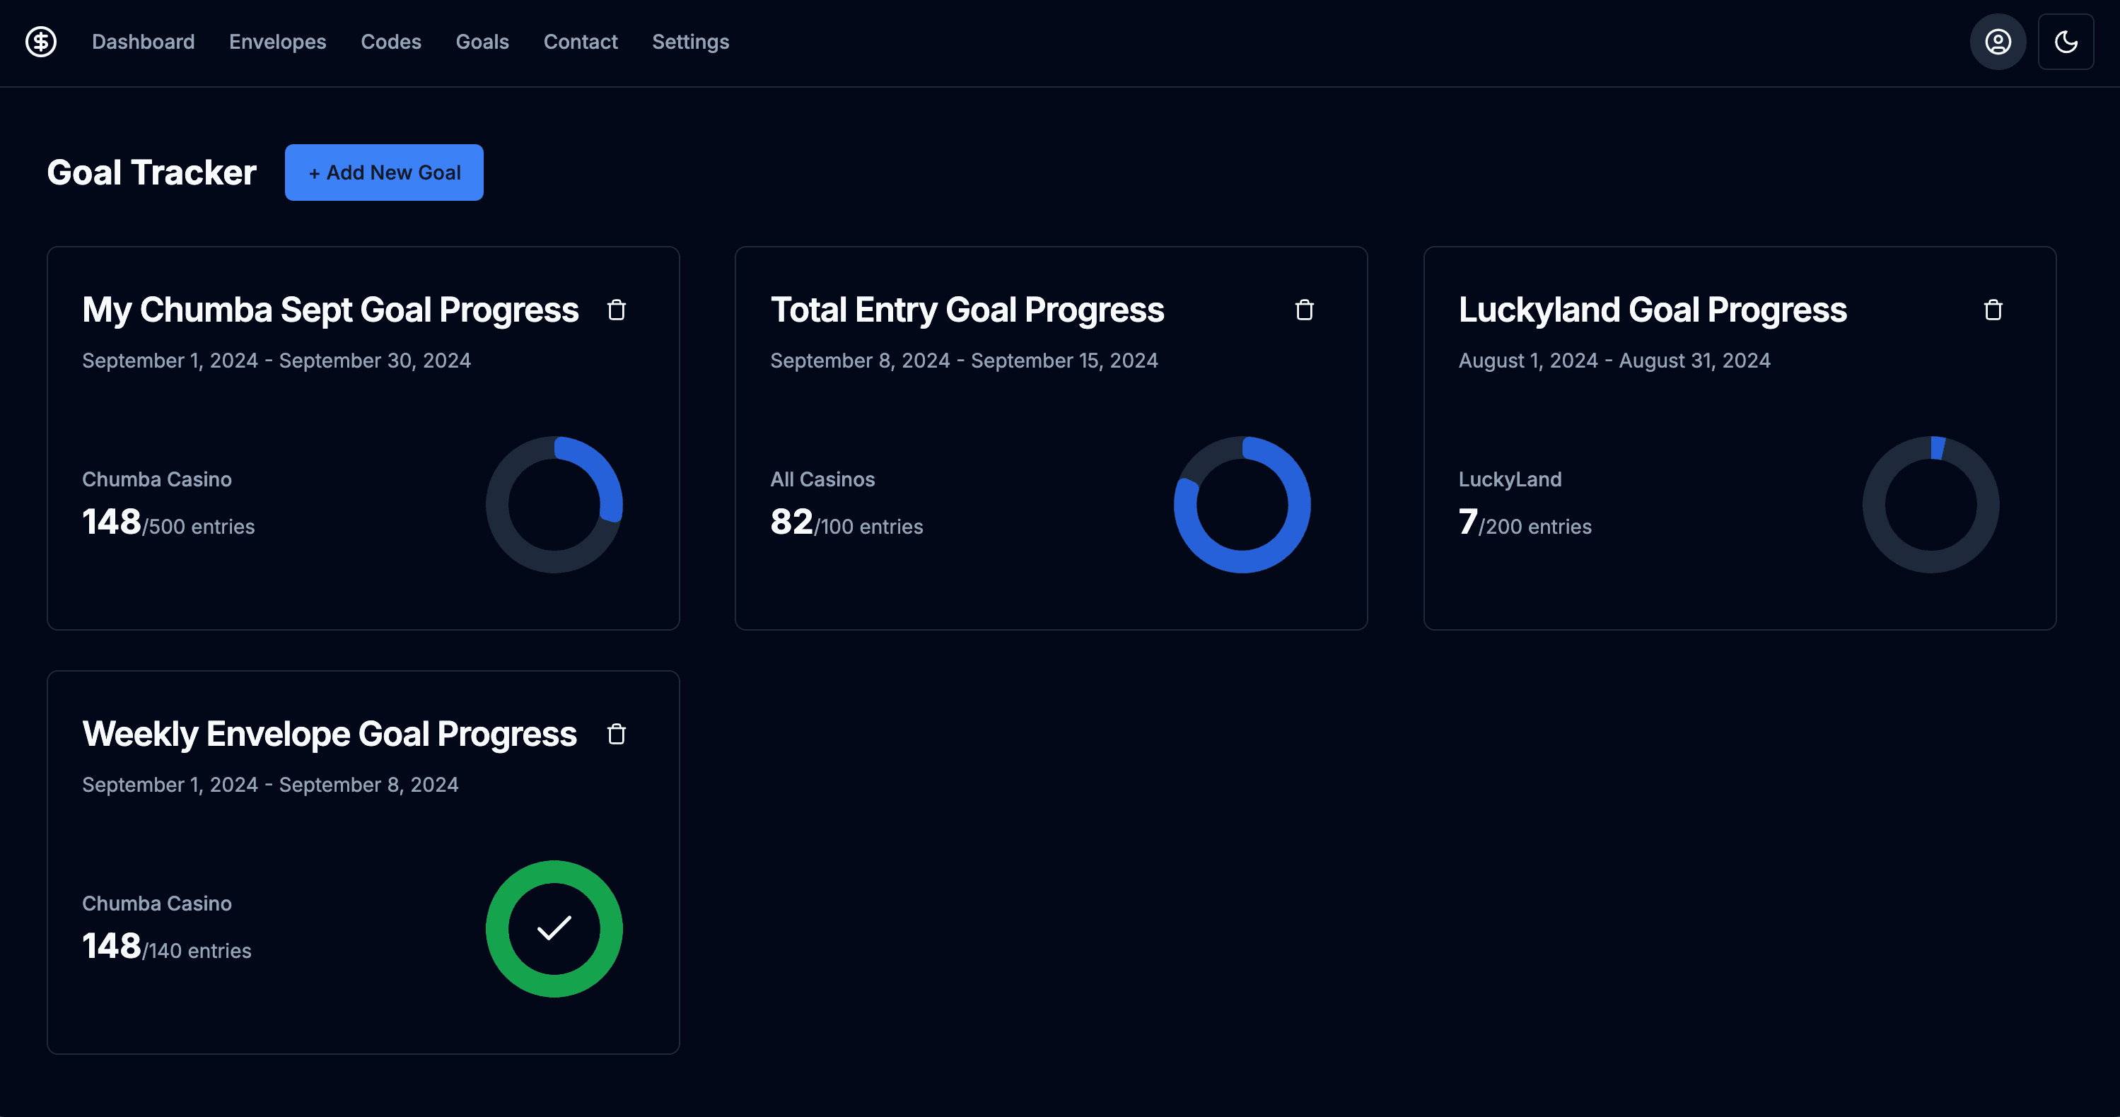Click the Add New Goal button
The height and width of the screenshot is (1117, 2120).
pos(384,171)
